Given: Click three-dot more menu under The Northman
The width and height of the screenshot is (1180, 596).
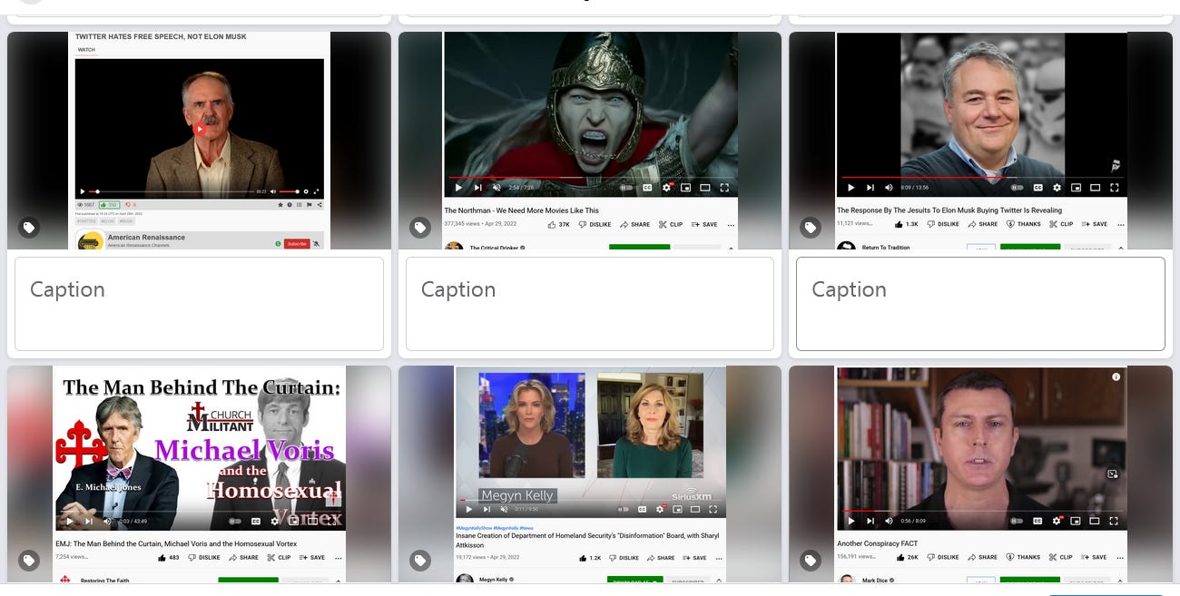Looking at the screenshot, I should click(x=731, y=225).
